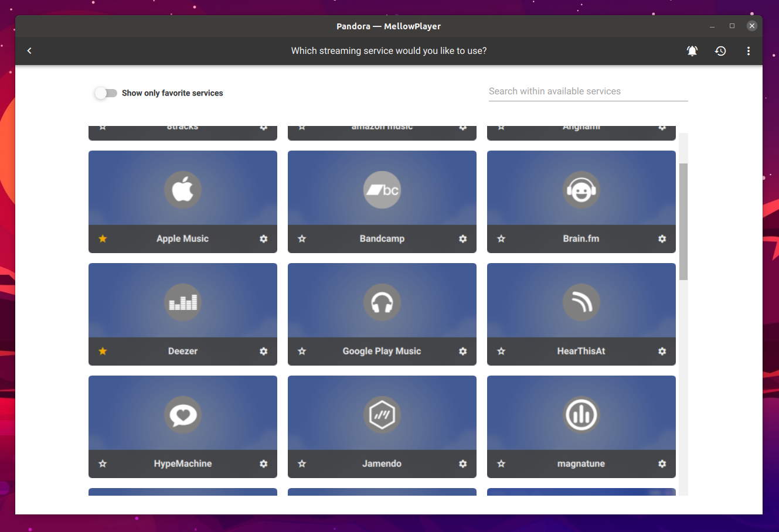The width and height of the screenshot is (779, 532).
Task: Open Bandcamp settings gear
Action: point(463,238)
